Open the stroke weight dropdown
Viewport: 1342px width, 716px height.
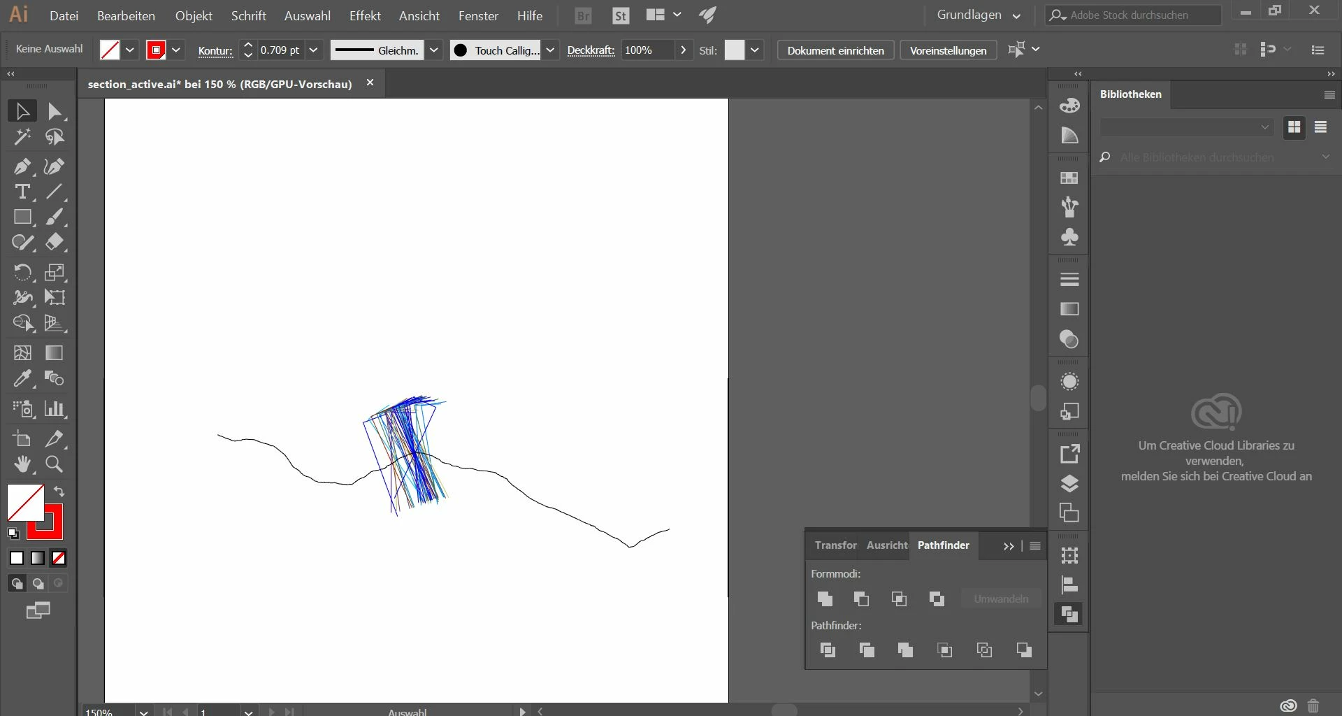pos(314,50)
